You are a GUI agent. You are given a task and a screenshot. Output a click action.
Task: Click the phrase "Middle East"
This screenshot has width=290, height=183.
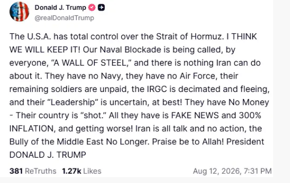(x=80, y=141)
